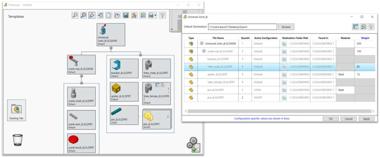
Task: Select the crank-arm_&.SLDPRT node
Action: click(x=81, y=120)
